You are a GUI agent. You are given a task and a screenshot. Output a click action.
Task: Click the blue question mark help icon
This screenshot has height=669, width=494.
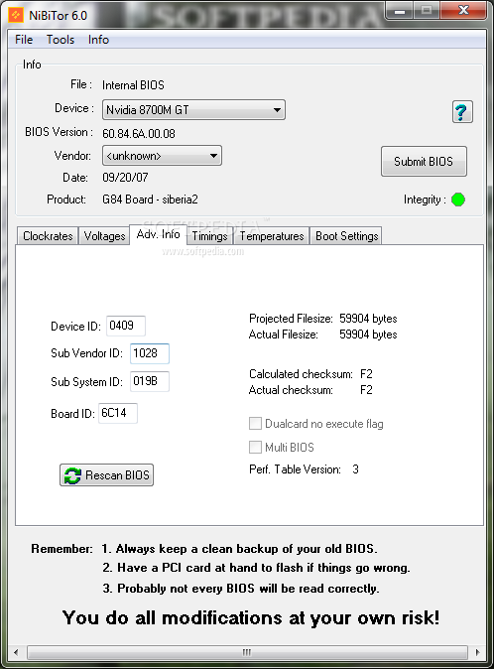462,112
